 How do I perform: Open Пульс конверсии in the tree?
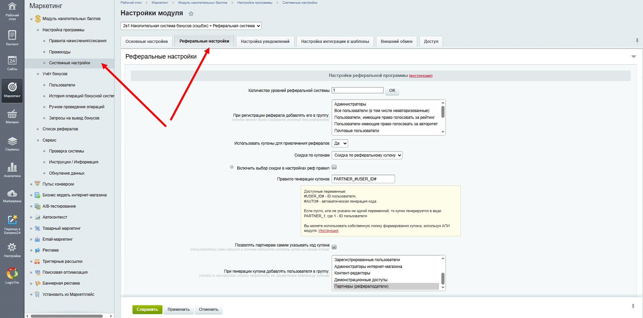[58, 184]
